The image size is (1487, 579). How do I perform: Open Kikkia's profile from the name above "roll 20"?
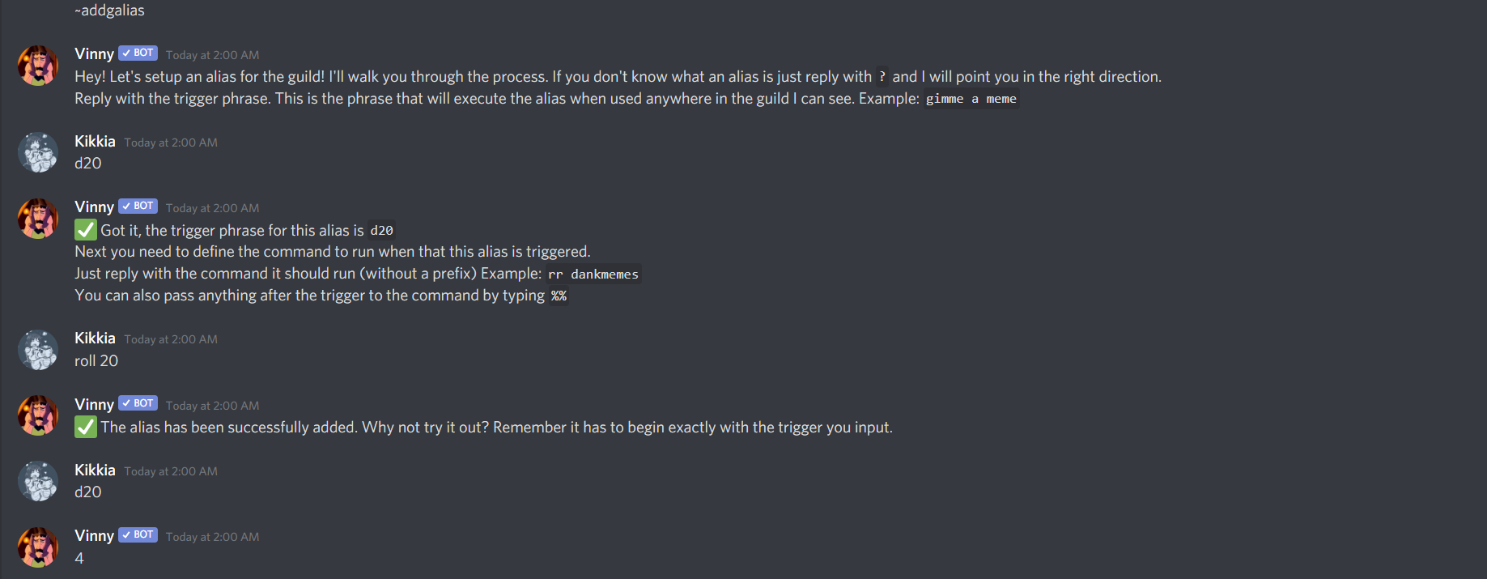pyautogui.click(x=95, y=338)
